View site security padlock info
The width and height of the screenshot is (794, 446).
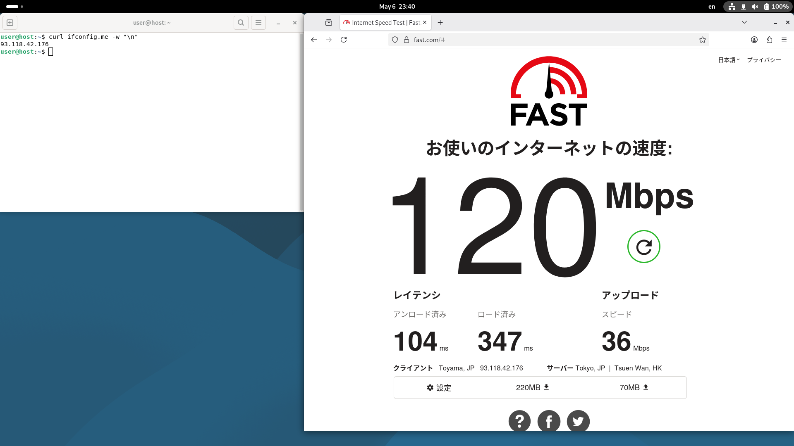pyautogui.click(x=407, y=40)
